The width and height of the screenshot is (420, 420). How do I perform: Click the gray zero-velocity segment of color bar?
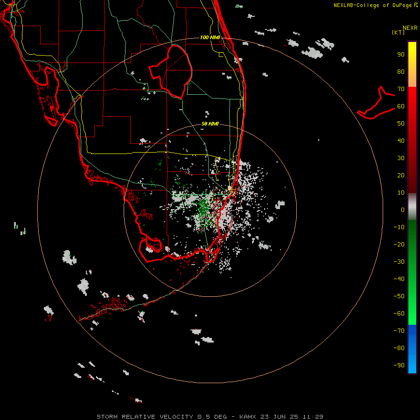pos(412,207)
